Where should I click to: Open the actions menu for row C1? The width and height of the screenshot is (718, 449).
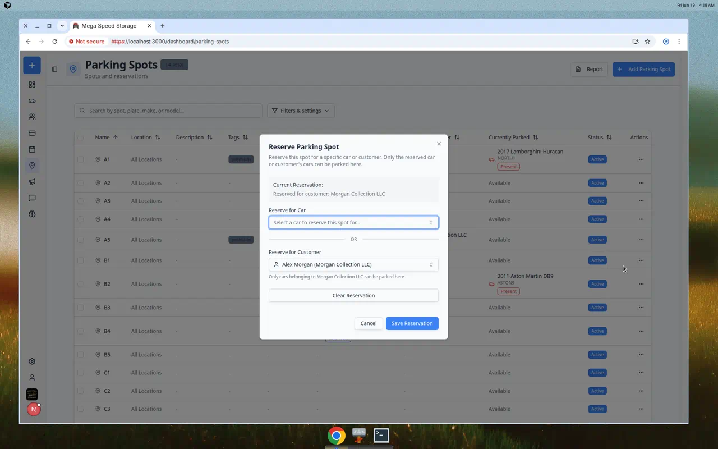(x=641, y=373)
